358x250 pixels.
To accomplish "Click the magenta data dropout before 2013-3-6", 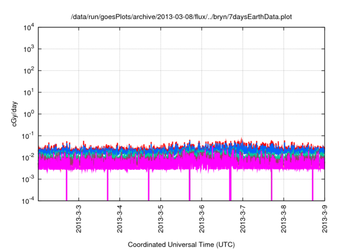I will coord(190,185).
